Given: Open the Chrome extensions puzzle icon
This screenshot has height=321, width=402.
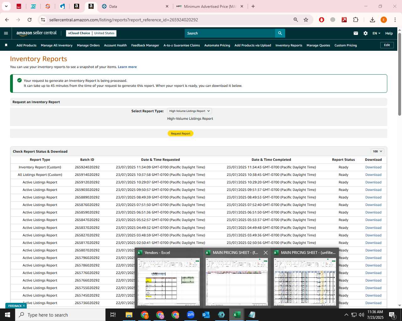Looking at the screenshot, I should pyautogui.click(x=356, y=20).
